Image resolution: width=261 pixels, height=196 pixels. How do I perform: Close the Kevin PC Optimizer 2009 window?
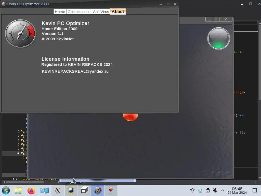click(175, 4)
